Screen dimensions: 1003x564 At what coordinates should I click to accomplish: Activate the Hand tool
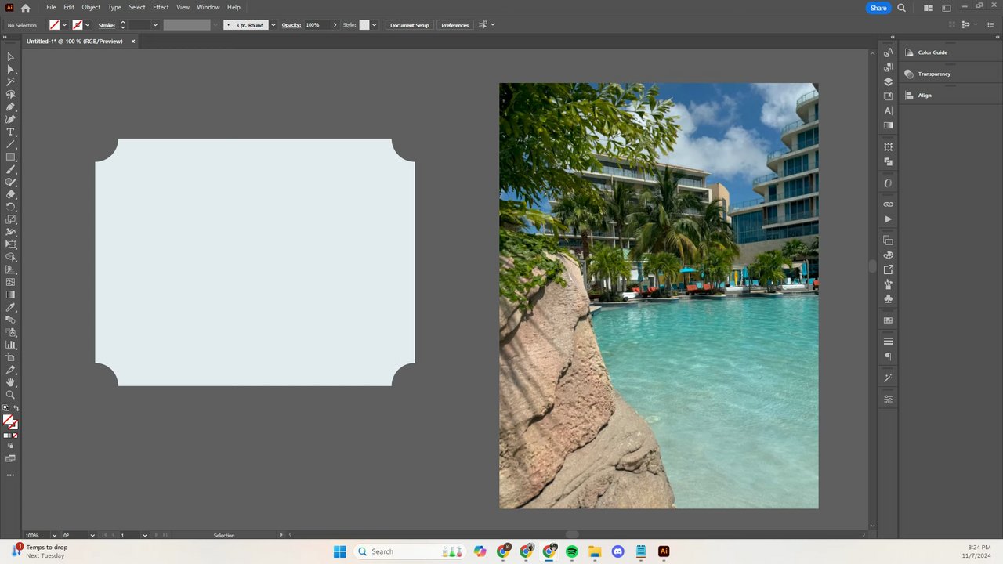(x=10, y=382)
